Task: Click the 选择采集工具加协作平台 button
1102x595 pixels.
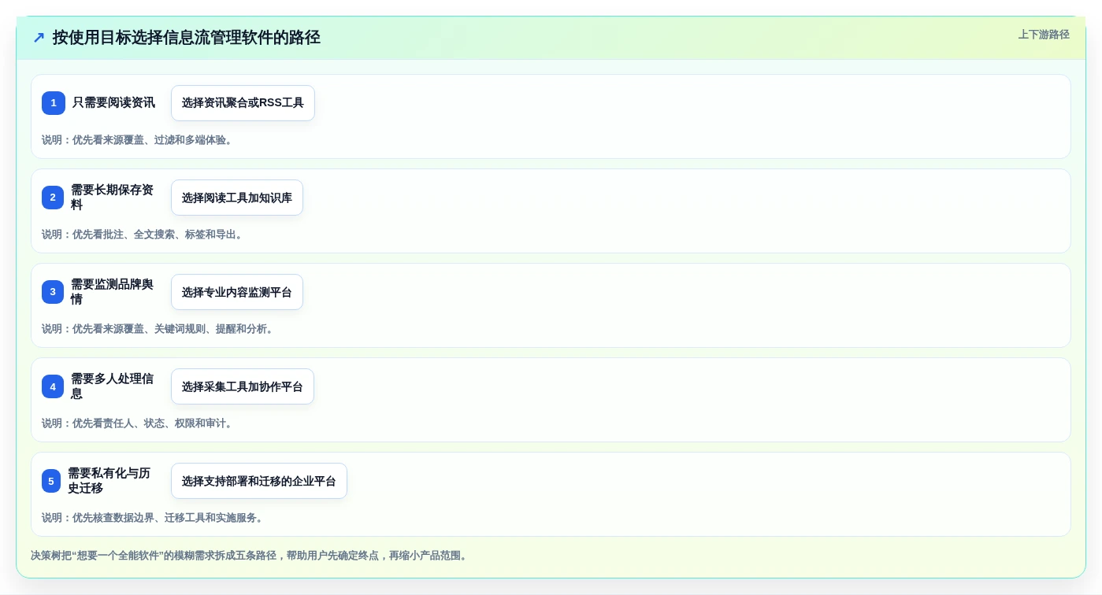Action: 243,386
